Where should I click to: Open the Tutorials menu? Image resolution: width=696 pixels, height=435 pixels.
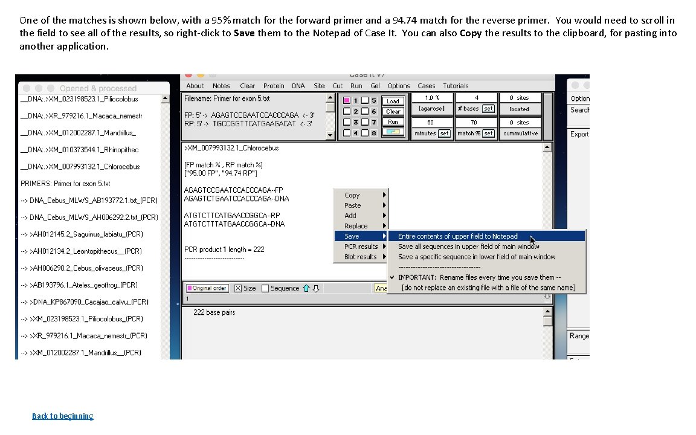pyautogui.click(x=456, y=86)
